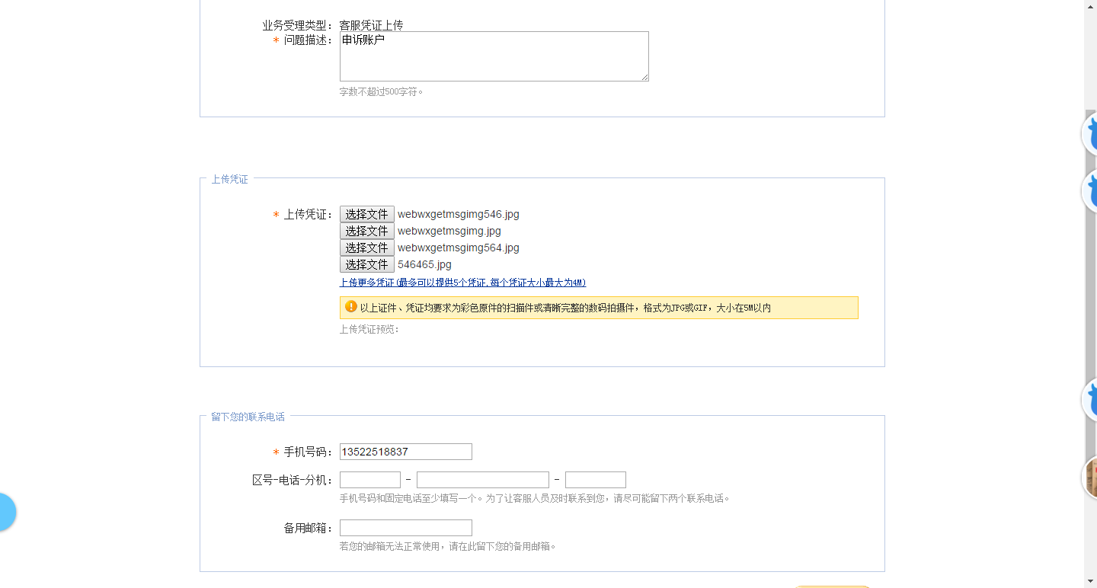Choose file button beside 546465.jpg

pos(366,264)
